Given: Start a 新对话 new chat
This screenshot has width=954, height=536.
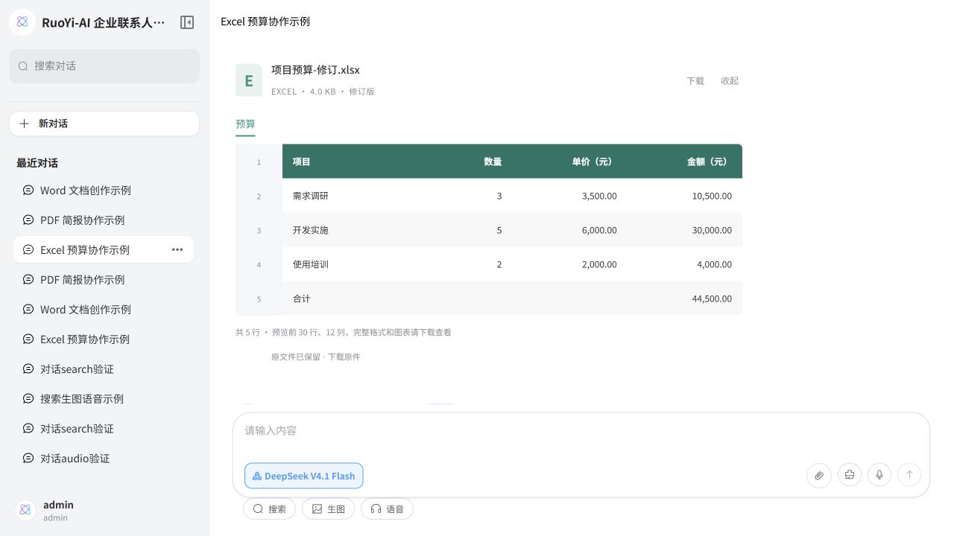Looking at the screenshot, I should (x=104, y=124).
